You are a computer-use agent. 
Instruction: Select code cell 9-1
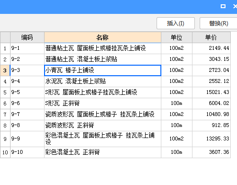pyautogui.click(x=27, y=48)
